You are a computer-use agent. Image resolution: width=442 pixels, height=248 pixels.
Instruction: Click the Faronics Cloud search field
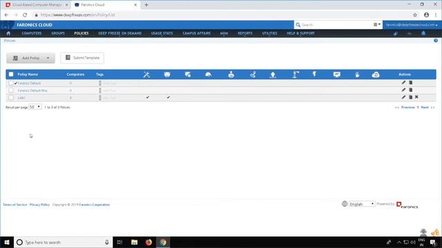pos(336,25)
